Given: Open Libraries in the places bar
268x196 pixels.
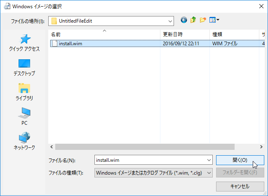Looking at the screenshot, I should click(x=24, y=92).
